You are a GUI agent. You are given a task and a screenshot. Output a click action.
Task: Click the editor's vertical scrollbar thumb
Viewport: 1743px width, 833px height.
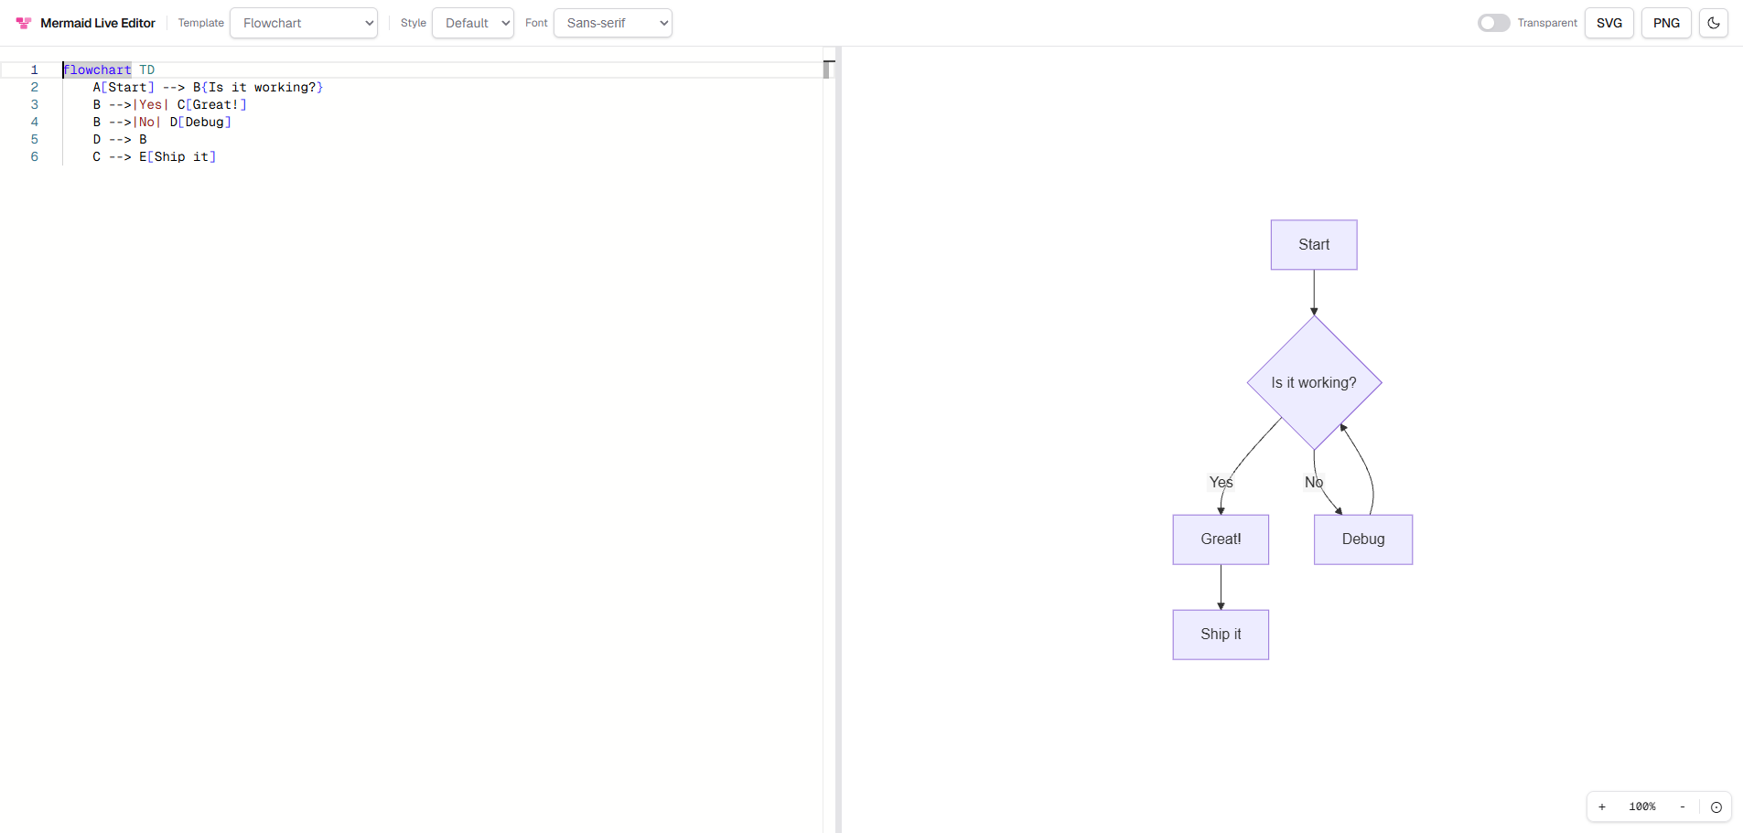[828, 69]
